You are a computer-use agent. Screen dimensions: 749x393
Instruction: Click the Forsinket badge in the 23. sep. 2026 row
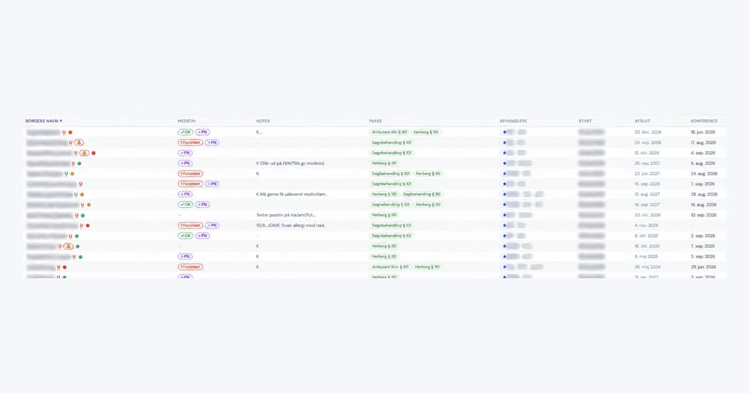[x=190, y=143]
